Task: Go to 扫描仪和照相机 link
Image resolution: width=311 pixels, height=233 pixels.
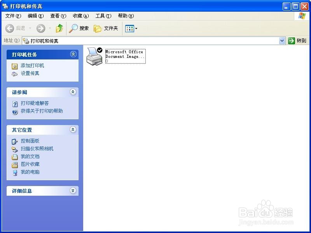Action: pyautogui.click(x=37, y=149)
